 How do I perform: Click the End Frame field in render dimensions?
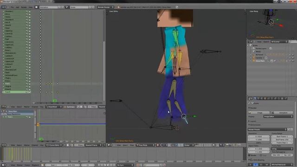tap(282, 139)
